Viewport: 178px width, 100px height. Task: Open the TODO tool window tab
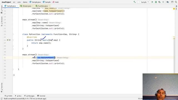(x=8, y=96)
